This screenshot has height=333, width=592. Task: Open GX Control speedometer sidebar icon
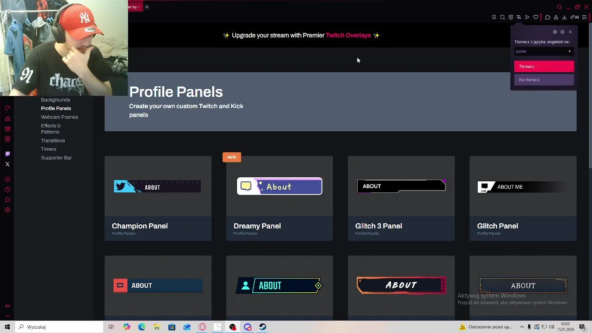(7, 108)
